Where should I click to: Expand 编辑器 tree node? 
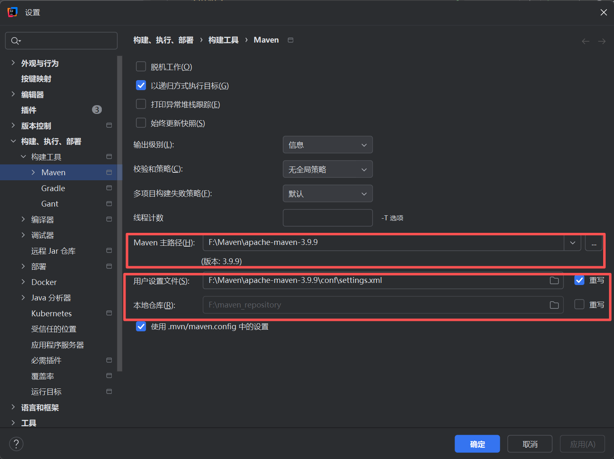click(13, 94)
